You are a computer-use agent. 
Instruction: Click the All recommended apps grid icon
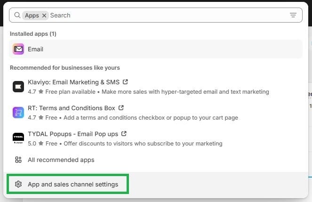(x=18, y=160)
